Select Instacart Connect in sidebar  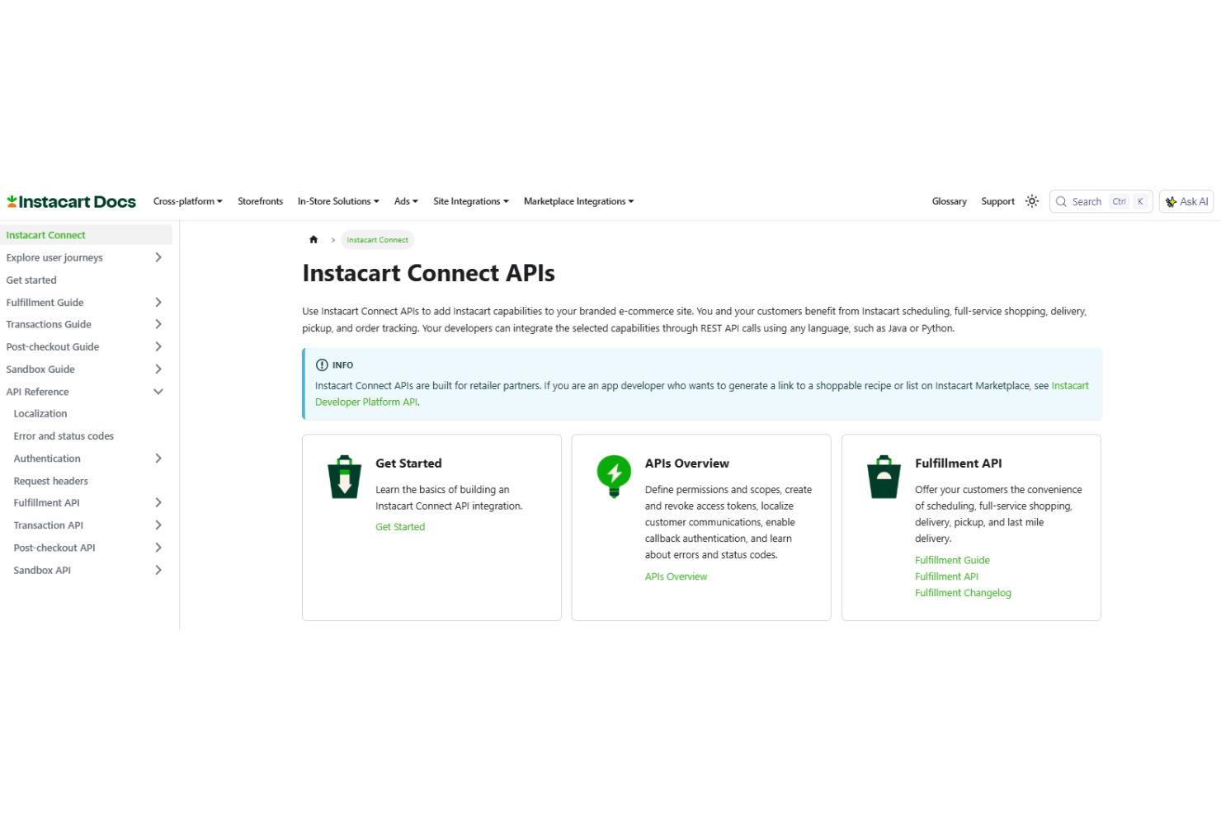(86, 235)
